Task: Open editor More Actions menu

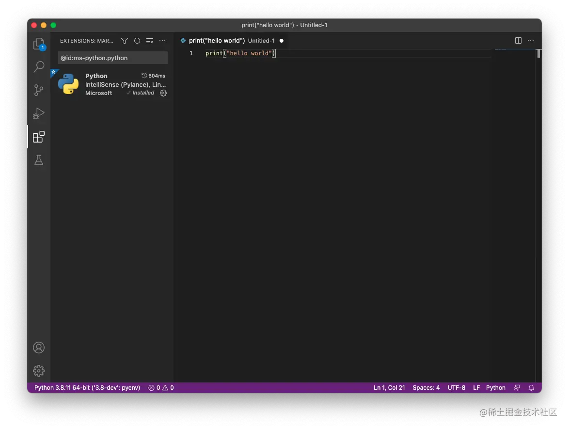Action: click(x=531, y=41)
